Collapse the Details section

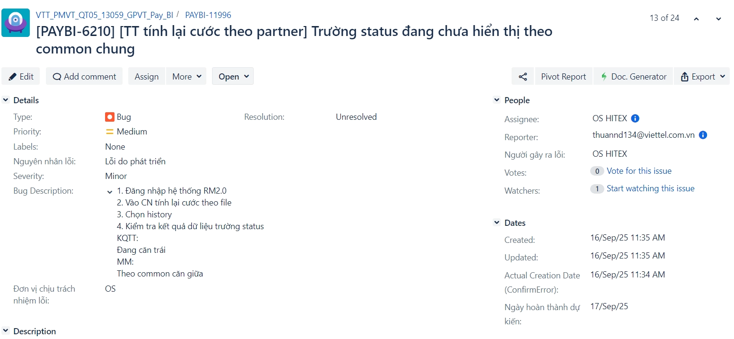click(x=6, y=100)
